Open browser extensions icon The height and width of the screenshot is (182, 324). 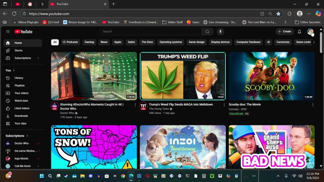pyautogui.click(x=290, y=14)
